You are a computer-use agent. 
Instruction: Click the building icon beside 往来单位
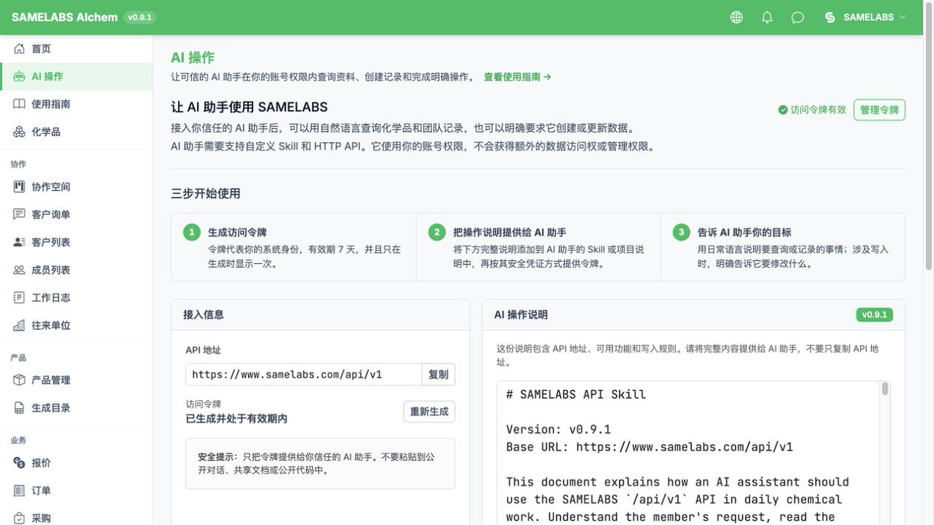click(19, 325)
